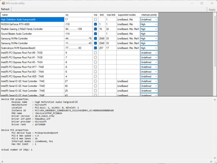Click the Apply button
Image resolution: width=217 pixels, height=164 pixels.
pos(212,10)
